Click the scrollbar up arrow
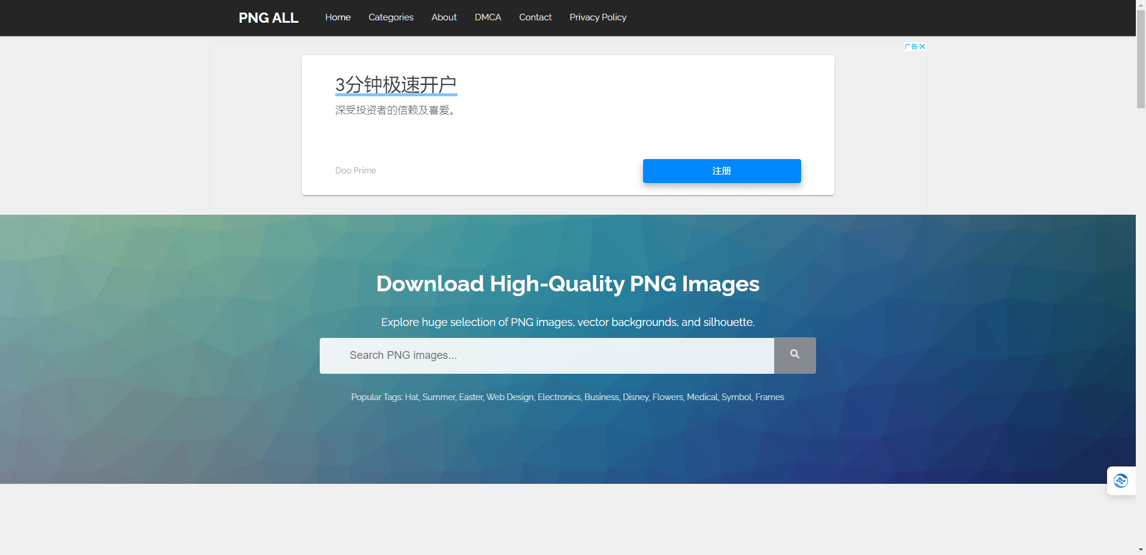The height and width of the screenshot is (555, 1146). coord(1140,5)
